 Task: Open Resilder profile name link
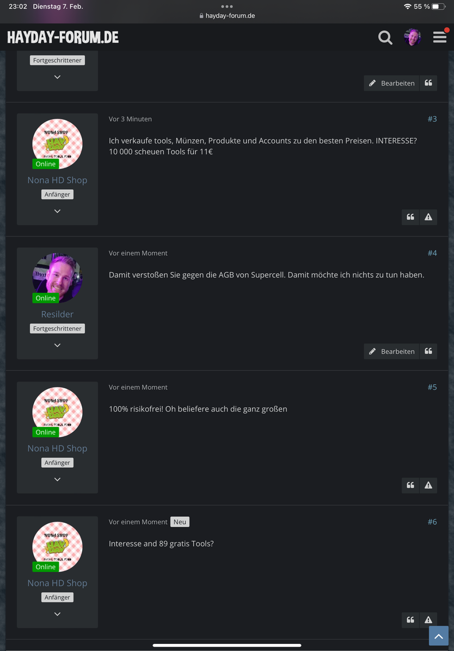click(x=57, y=314)
